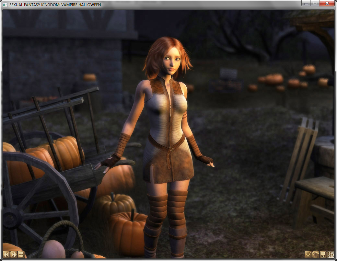The width and height of the screenshot is (337, 261).
Task: Open the shirt clothing icon
Action: click(x=316, y=255)
